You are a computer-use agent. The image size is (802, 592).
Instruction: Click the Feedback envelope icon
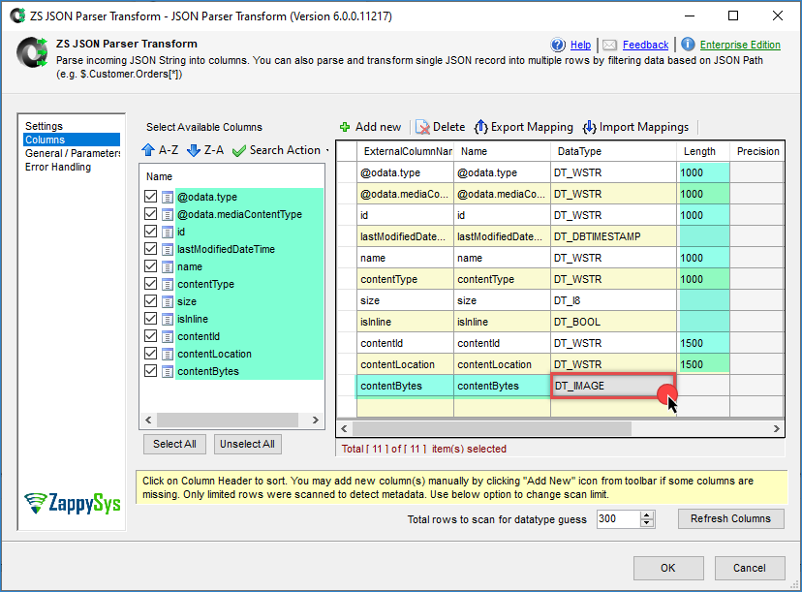[x=609, y=45]
